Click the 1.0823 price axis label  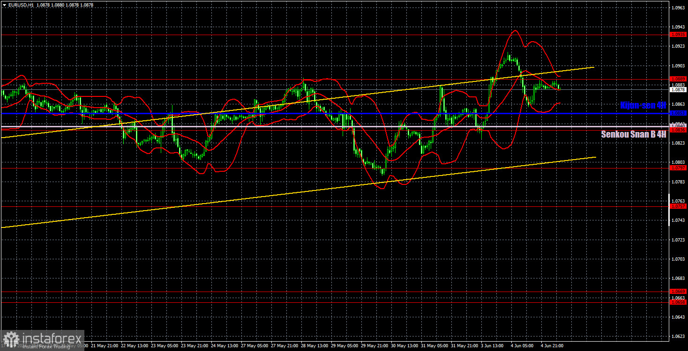click(x=678, y=143)
